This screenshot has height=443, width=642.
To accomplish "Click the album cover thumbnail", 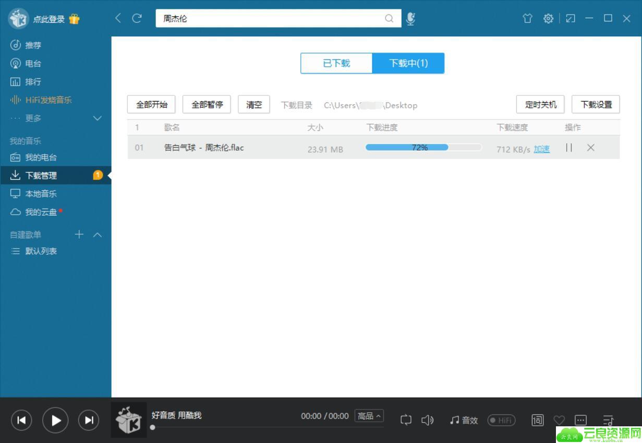I will tap(129, 420).
